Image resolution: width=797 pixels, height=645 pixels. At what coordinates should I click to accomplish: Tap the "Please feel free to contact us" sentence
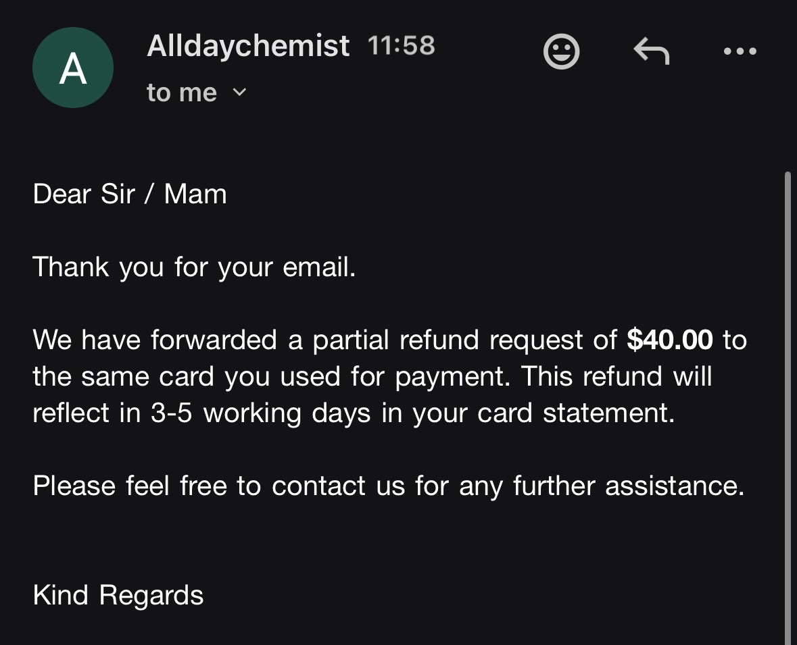[388, 486]
